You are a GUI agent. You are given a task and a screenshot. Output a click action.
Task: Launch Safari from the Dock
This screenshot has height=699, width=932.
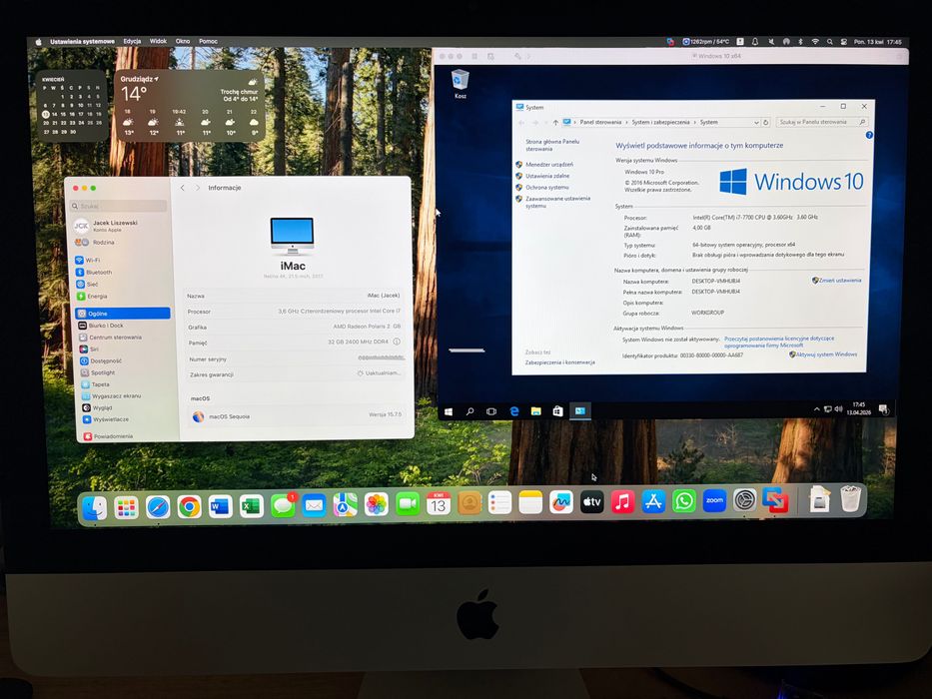point(158,506)
